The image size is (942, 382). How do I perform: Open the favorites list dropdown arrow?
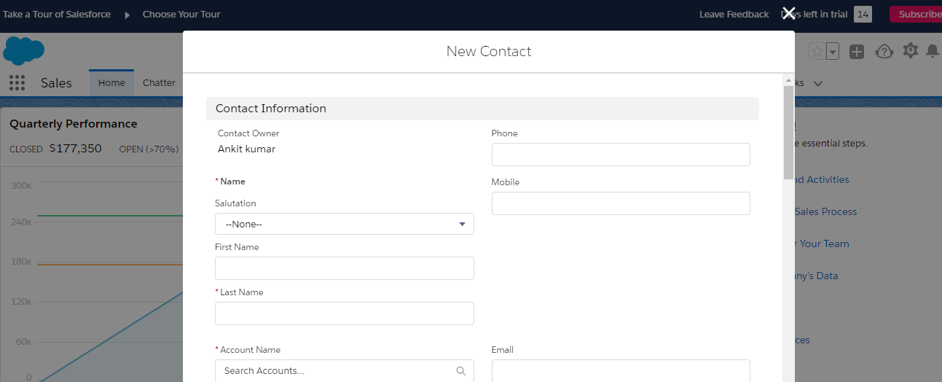[x=833, y=52]
